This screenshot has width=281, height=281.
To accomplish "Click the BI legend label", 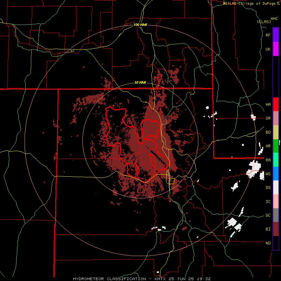I will [268, 229].
